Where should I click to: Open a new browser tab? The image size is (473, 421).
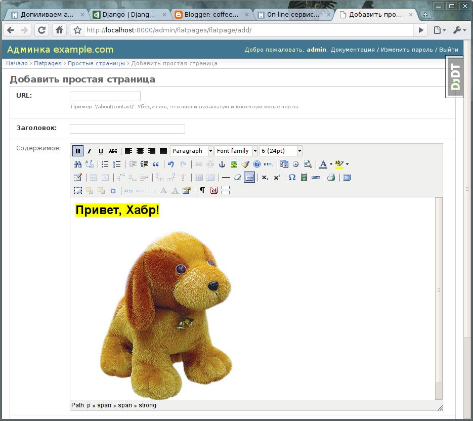(425, 15)
